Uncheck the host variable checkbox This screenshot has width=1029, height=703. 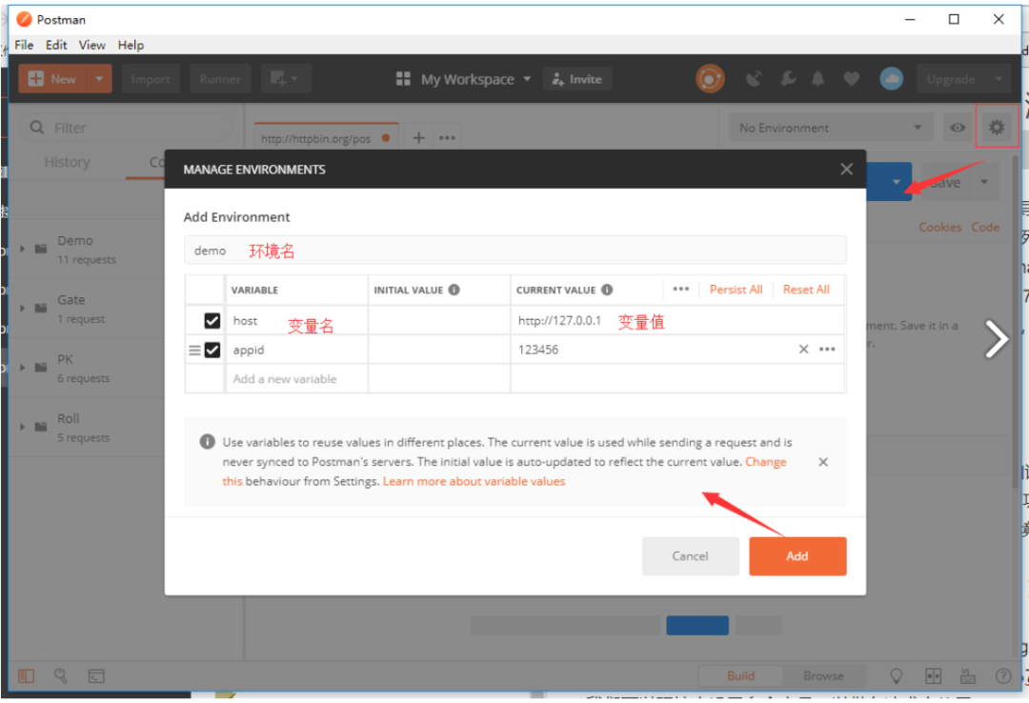[x=212, y=320]
